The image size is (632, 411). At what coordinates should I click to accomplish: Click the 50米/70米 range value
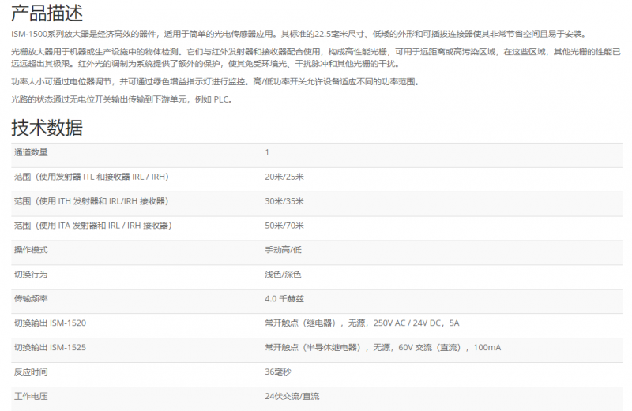pyautogui.click(x=284, y=226)
